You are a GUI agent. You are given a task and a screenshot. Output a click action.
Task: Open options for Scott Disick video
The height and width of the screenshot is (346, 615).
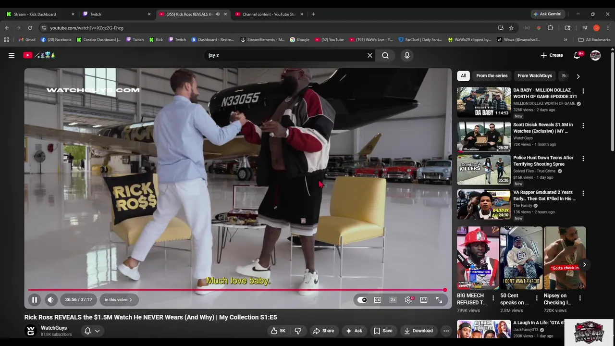pos(583,125)
